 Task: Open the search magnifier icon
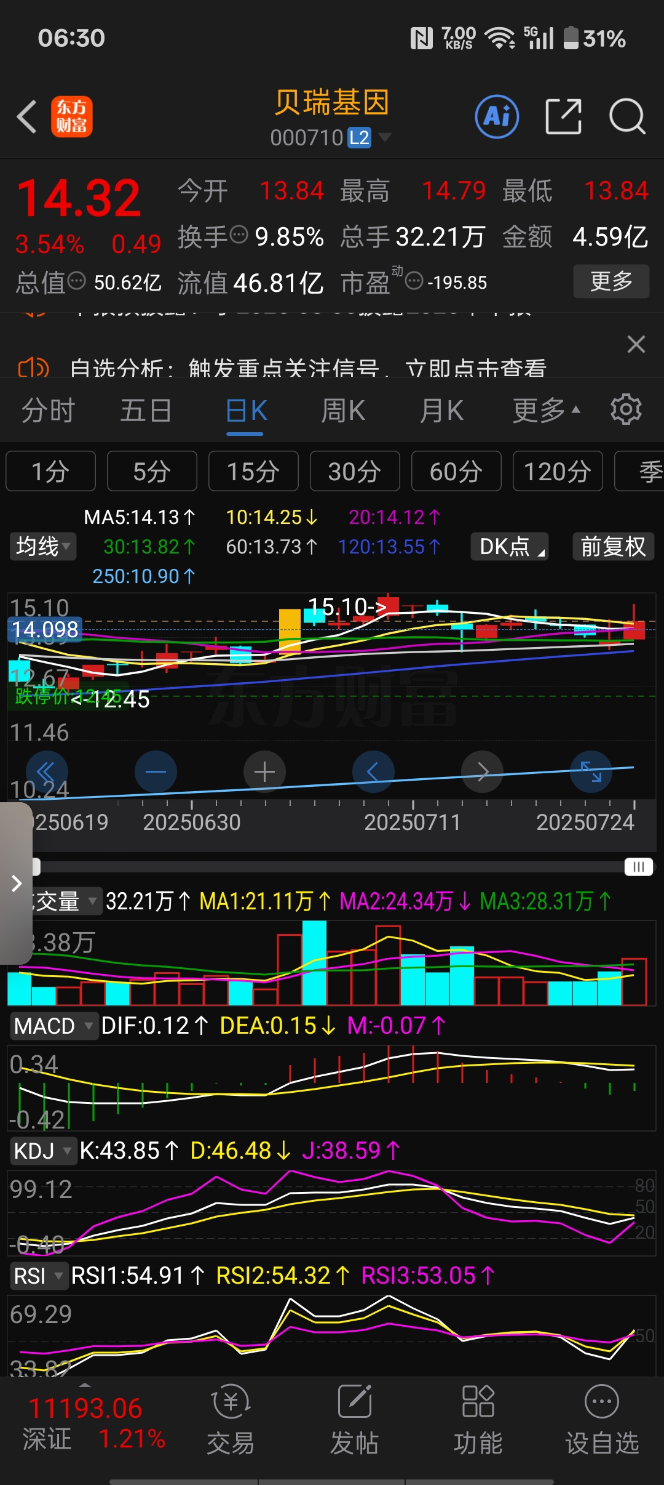click(x=627, y=116)
